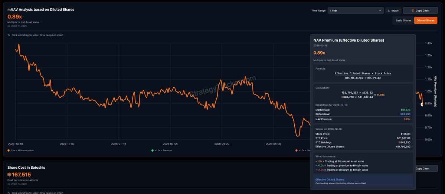445x194 pixels.
Task: Click the Export button
Action: pos(393,10)
